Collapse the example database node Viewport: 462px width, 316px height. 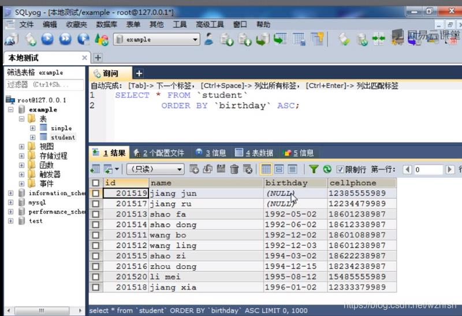pyautogui.click(x=10, y=109)
